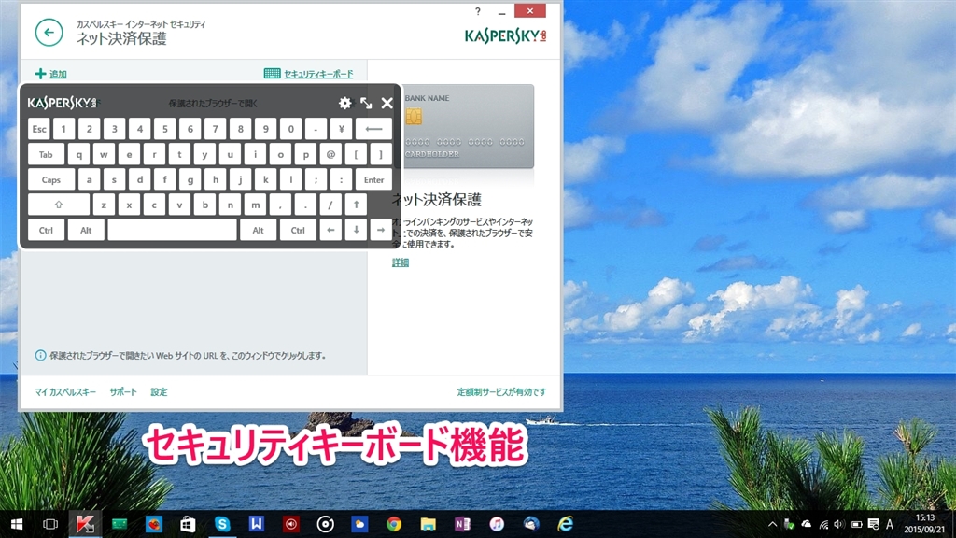Open Task View on taskbar
Viewport: 956px width, 538px height.
click(x=50, y=524)
